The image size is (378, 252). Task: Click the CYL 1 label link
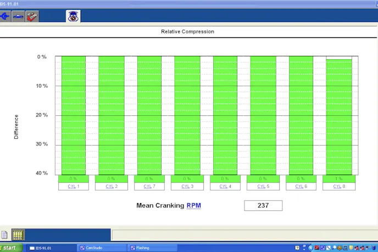(74, 187)
